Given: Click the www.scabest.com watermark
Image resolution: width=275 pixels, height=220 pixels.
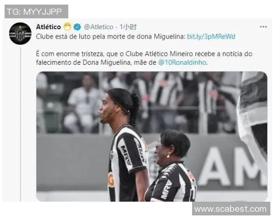Looking at the screenshot, I should click(x=231, y=209).
